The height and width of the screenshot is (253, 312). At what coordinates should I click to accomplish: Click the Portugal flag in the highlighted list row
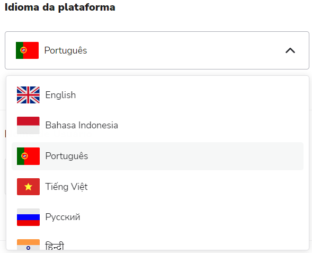28,156
